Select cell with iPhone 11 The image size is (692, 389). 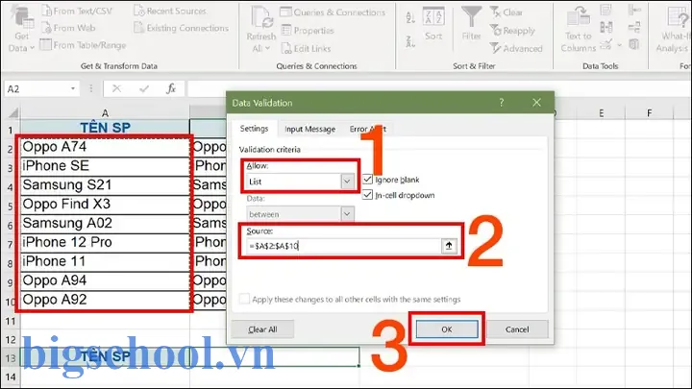105,261
